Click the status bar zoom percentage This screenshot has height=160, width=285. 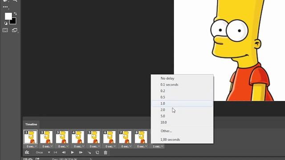coord(28,159)
